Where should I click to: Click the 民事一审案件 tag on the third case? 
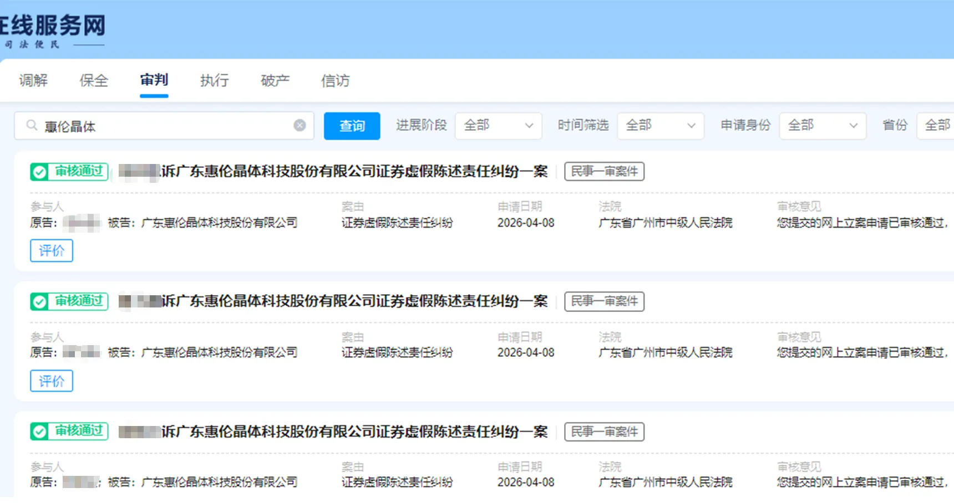[x=605, y=432]
